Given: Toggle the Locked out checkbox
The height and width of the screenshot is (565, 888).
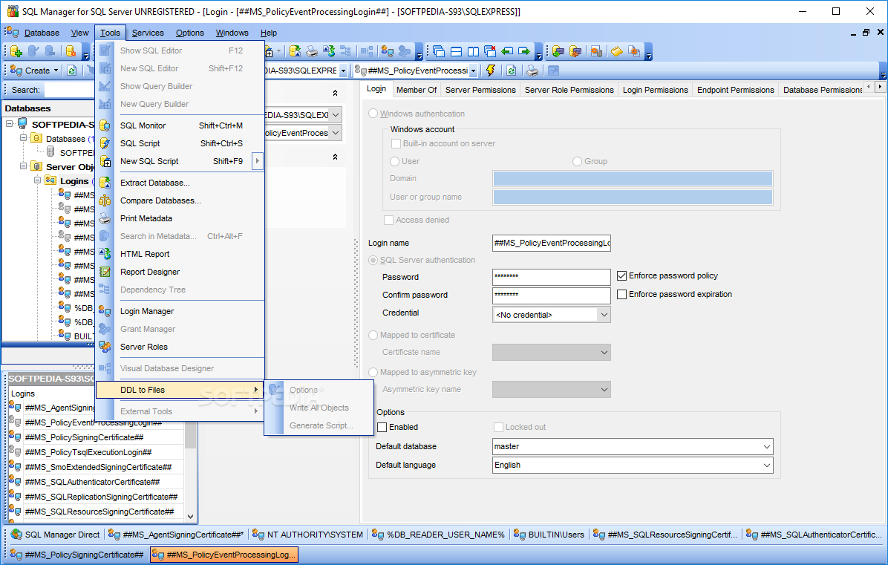Looking at the screenshot, I should coord(498,427).
